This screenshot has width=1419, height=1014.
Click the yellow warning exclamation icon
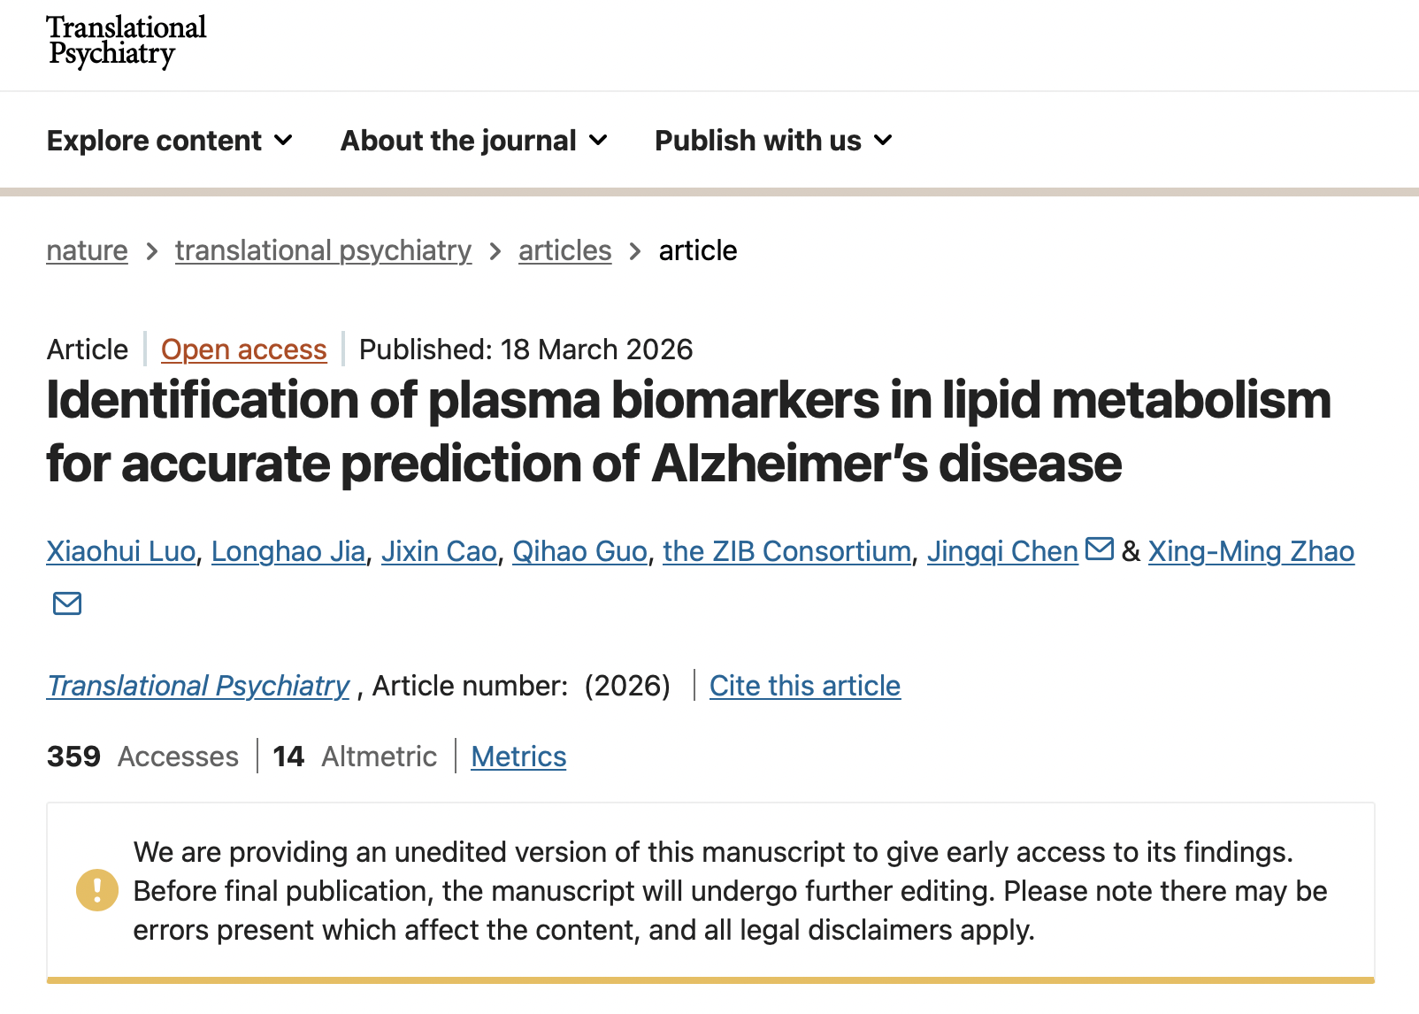point(97,890)
